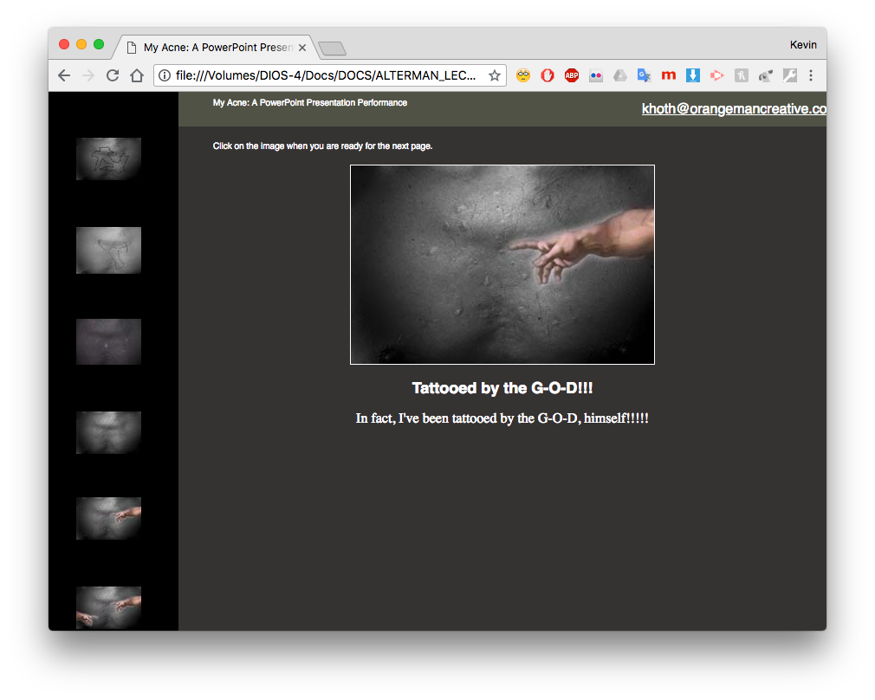Image resolution: width=875 pixels, height=700 pixels.
Task: Select the 'My Acne: A PowerPoint Presen' tab
Action: [215, 48]
